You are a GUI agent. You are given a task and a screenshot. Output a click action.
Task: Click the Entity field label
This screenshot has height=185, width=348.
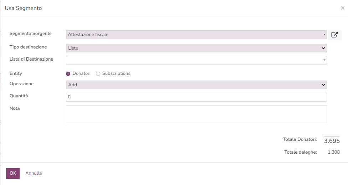point(16,73)
